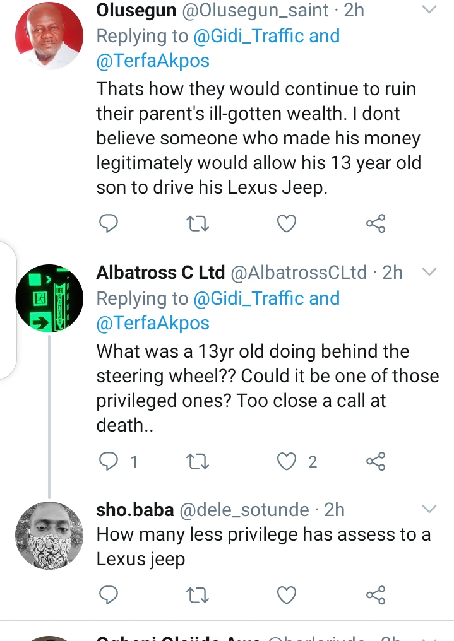Retweet Olusegun's tweet about ill-gotten wealth
Image resolution: width=454 pixels, height=641 pixels.
(198, 223)
